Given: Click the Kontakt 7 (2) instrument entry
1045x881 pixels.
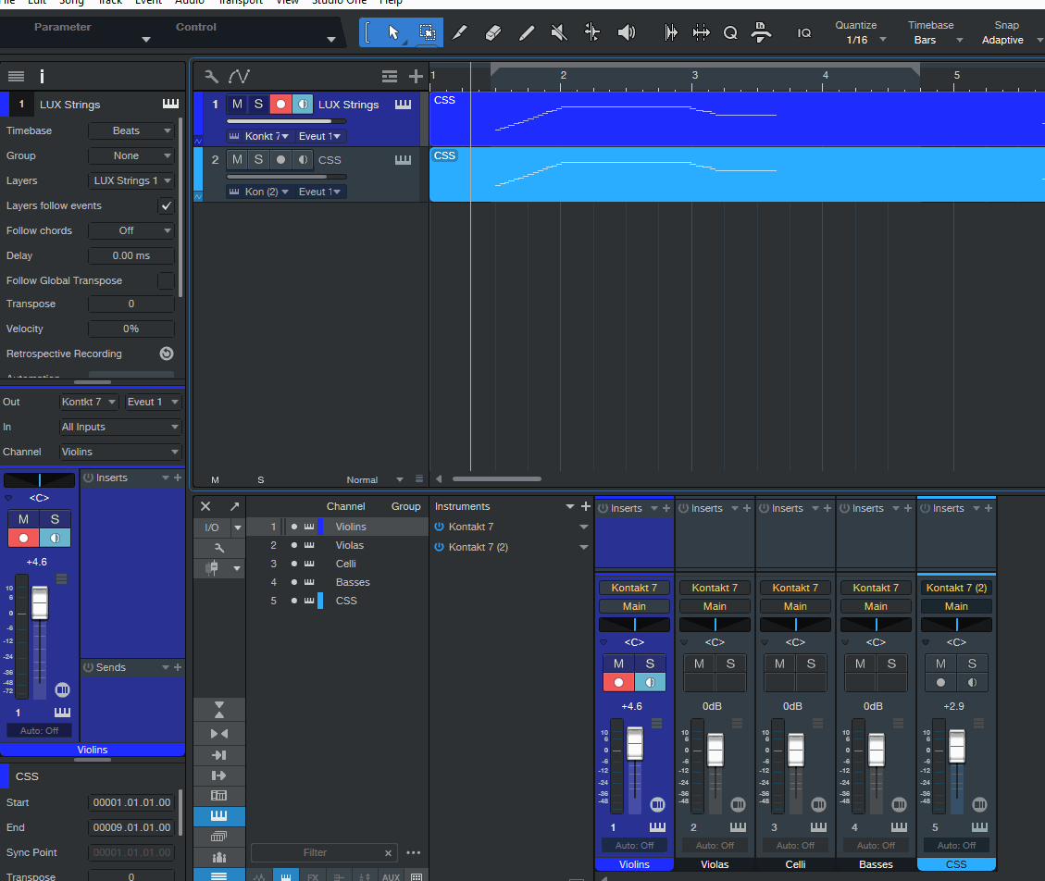Looking at the screenshot, I should pos(478,547).
